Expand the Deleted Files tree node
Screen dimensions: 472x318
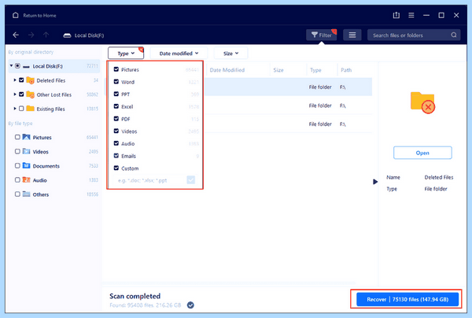point(15,80)
